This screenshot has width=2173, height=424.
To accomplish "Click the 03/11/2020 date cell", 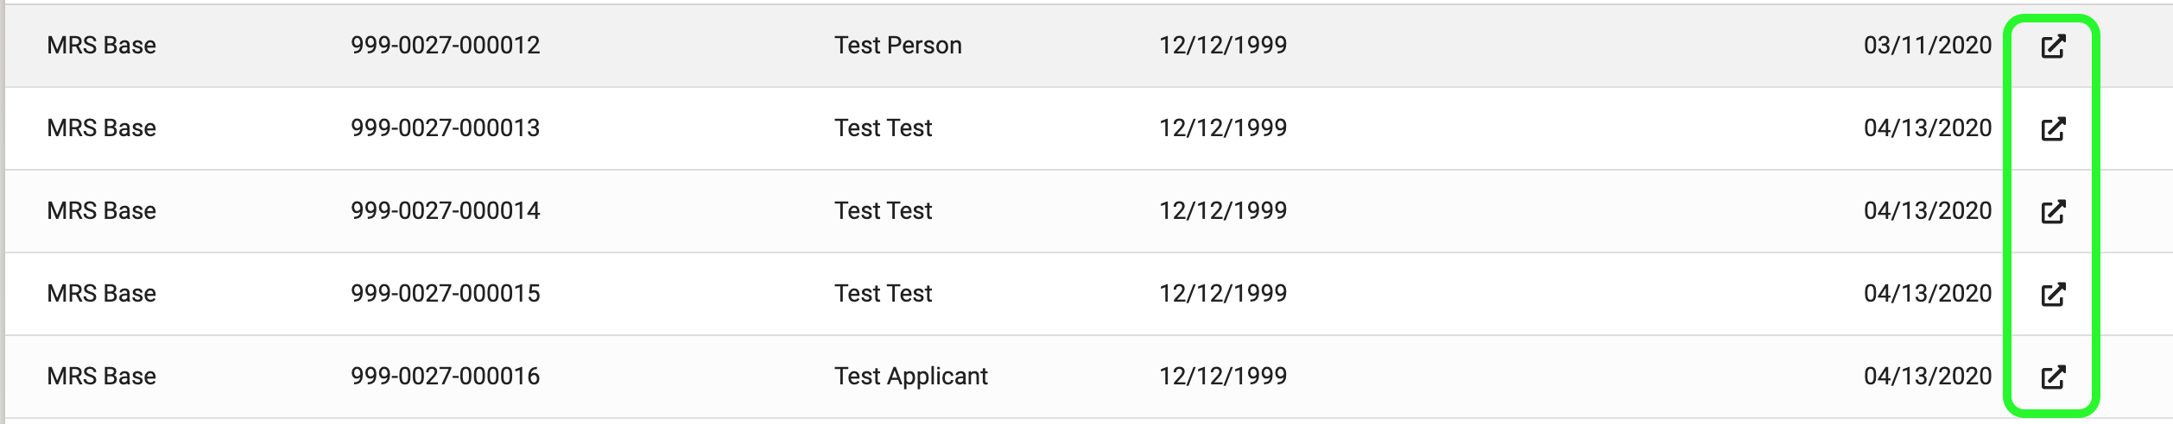I will coord(1928,45).
